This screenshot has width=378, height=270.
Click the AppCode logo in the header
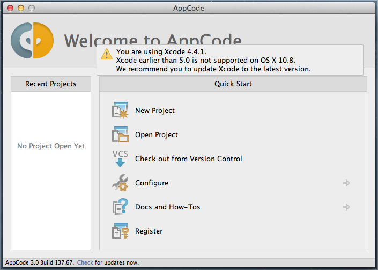[x=33, y=40]
